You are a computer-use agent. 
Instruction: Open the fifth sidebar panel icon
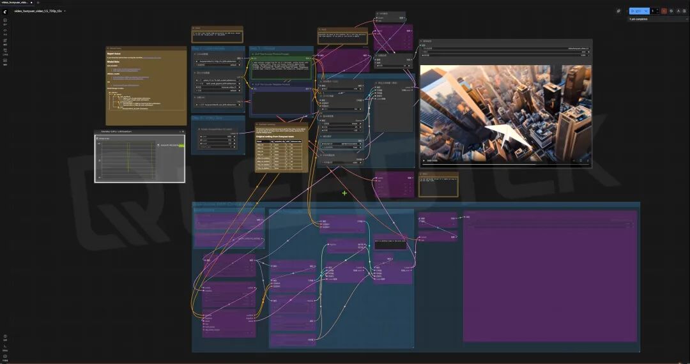pyautogui.click(x=5, y=61)
